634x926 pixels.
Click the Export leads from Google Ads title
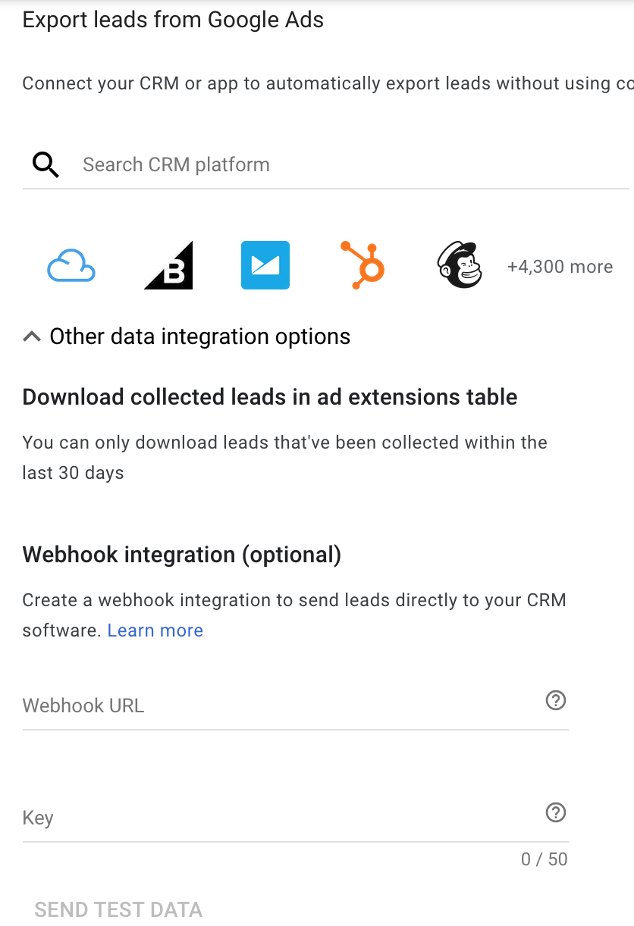(173, 20)
